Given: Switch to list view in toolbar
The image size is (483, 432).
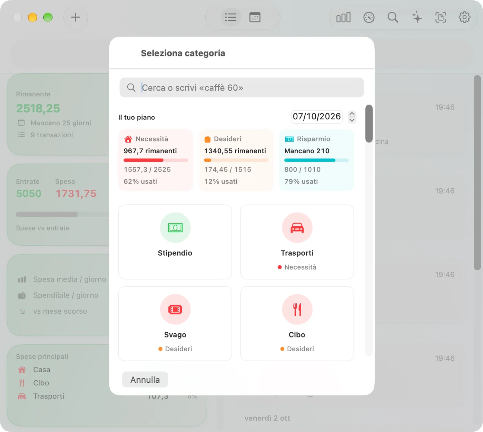Looking at the screenshot, I should [x=230, y=17].
